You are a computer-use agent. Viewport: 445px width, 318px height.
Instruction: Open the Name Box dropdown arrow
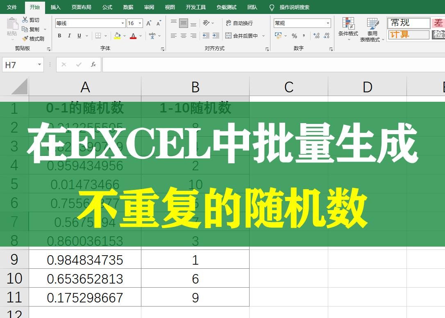[39, 64]
